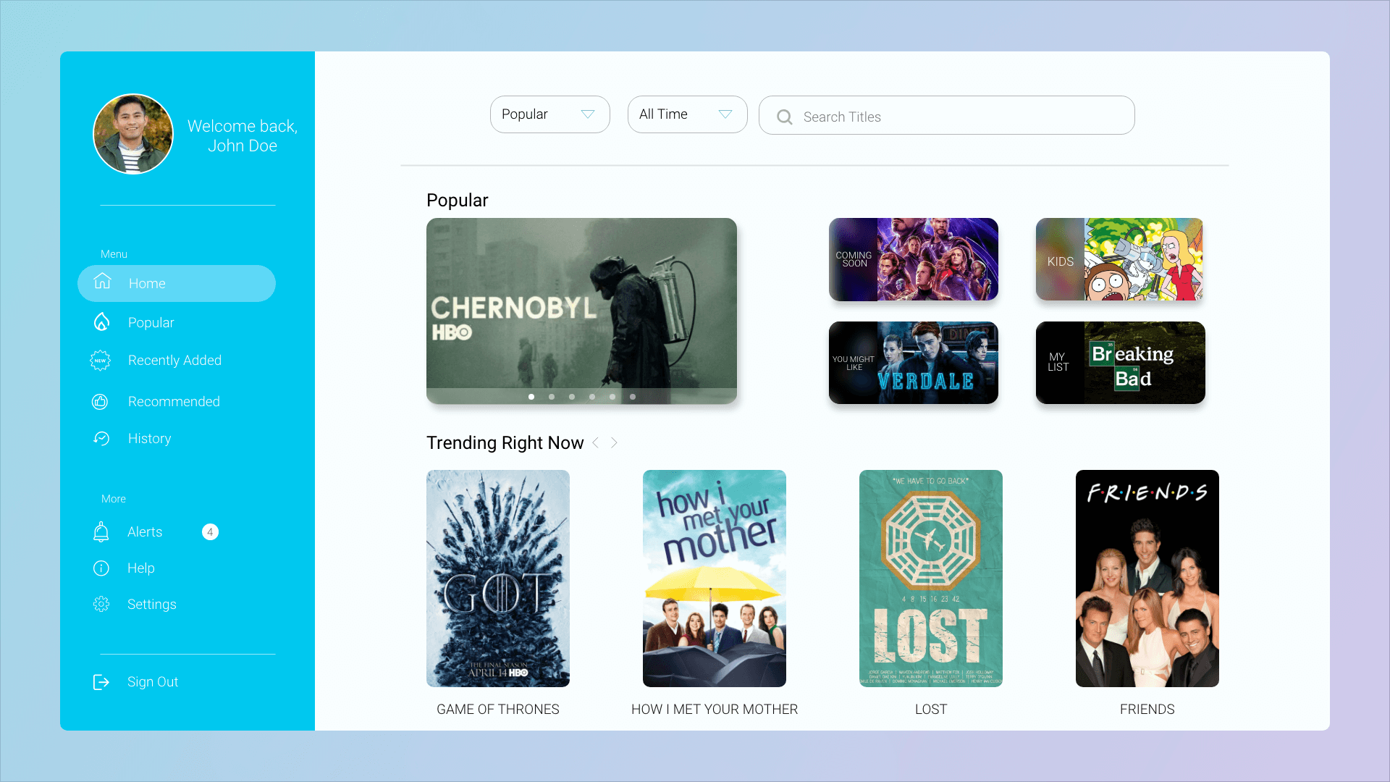Screen dimensions: 1390x782
Task: Click the Recommended thumbs-up icon
Action: click(x=100, y=401)
